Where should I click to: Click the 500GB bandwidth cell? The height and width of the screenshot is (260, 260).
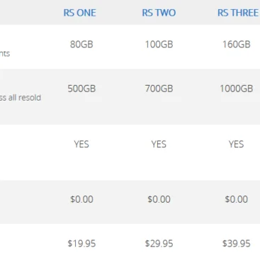pyautogui.click(x=81, y=89)
